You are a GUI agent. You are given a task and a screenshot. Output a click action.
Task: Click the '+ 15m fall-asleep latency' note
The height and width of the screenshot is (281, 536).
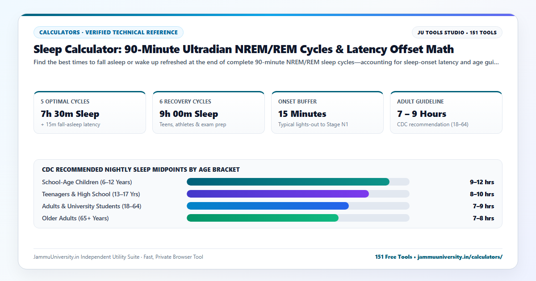point(71,124)
